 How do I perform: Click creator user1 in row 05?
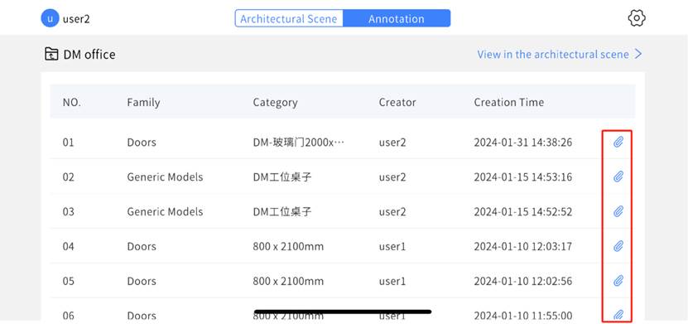[x=392, y=281]
